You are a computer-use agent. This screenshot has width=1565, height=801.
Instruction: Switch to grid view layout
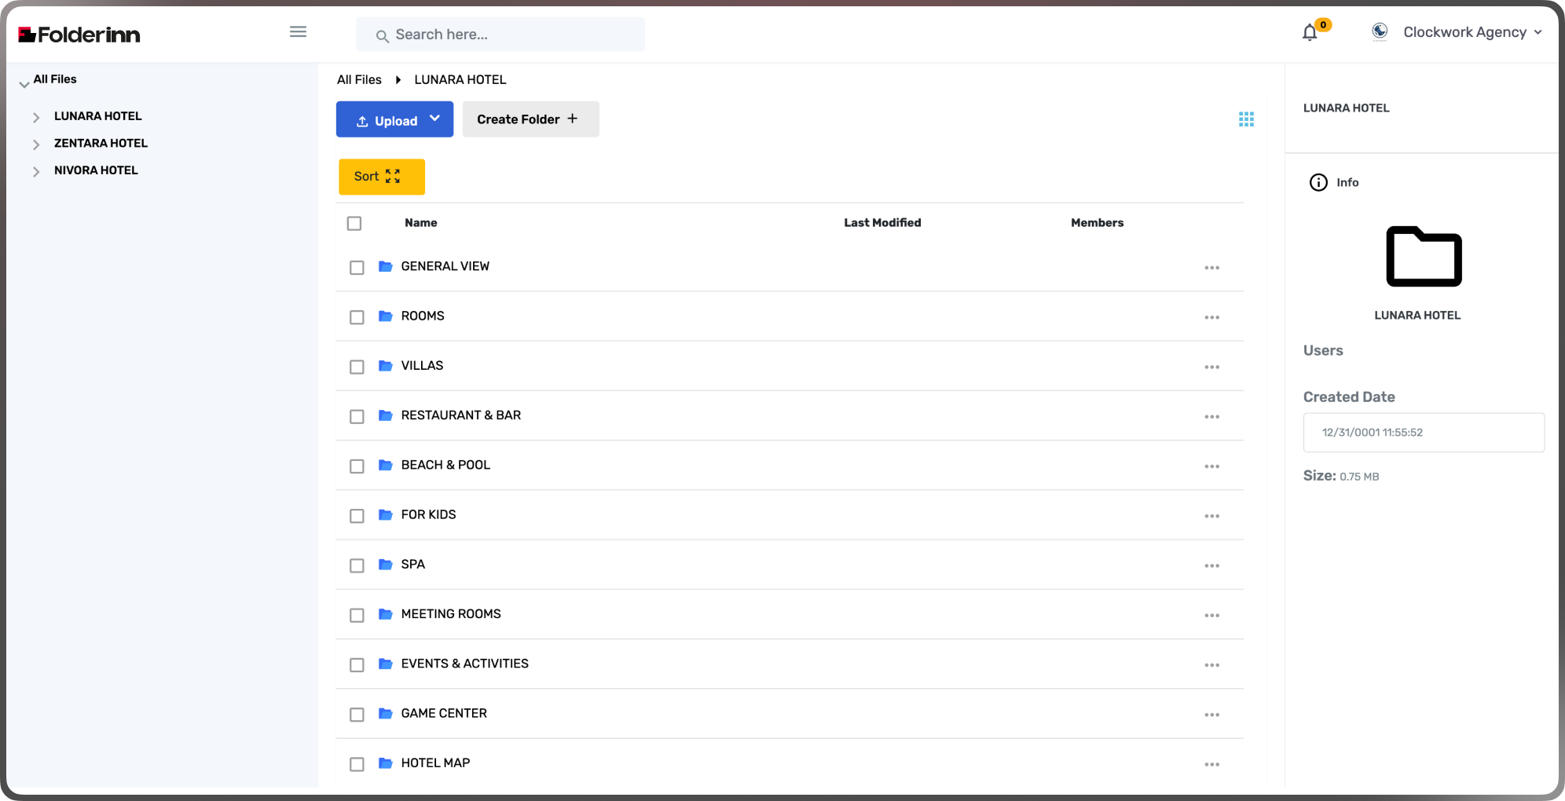1246,119
